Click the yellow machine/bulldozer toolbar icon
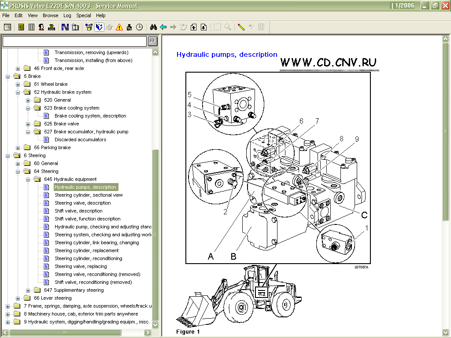 52,27
